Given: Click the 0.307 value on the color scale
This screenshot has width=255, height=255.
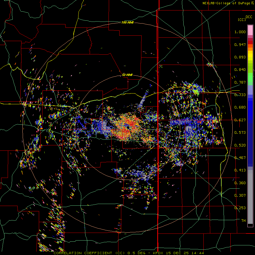Looking at the screenshot, I should (x=240, y=195).
